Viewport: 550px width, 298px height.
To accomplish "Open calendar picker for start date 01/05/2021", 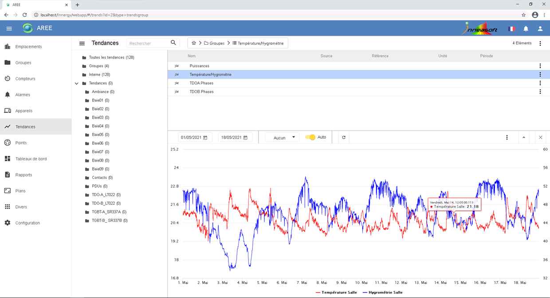I will point(205,138).
